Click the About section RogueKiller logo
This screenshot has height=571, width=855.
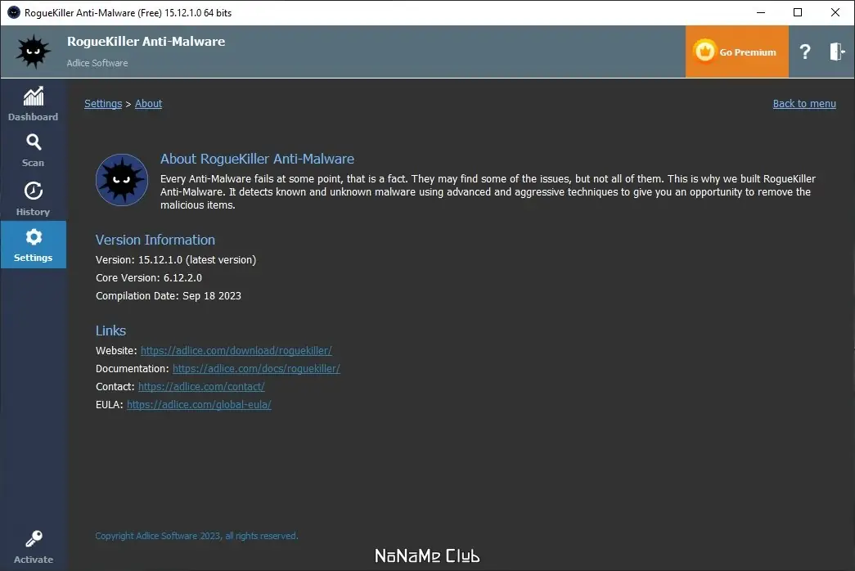click(x=122, y=180)
